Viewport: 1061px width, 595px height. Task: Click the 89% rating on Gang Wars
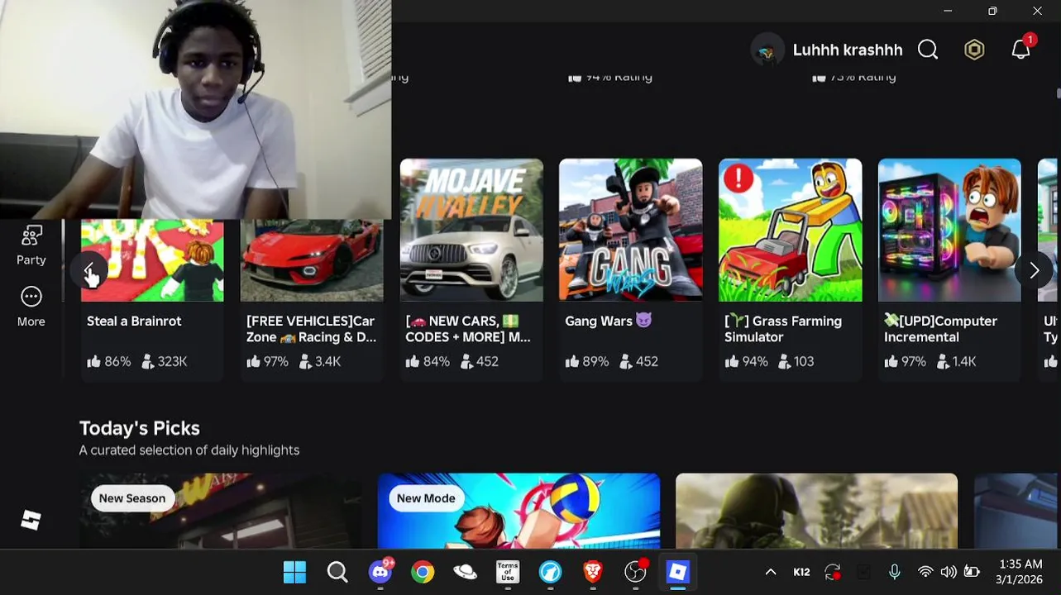point(586,361)
